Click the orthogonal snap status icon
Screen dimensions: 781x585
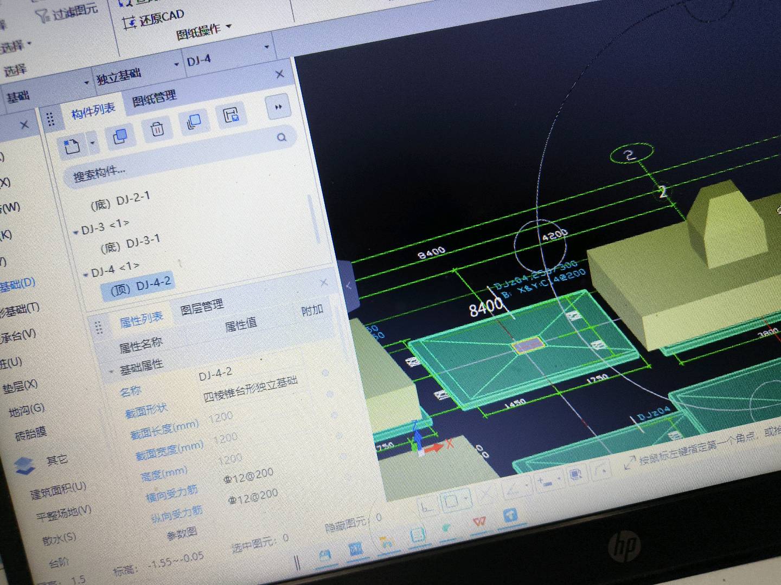point(427,507)
